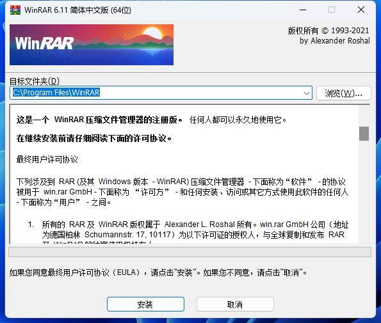Click the empty installation progress bar

[190, 252]
